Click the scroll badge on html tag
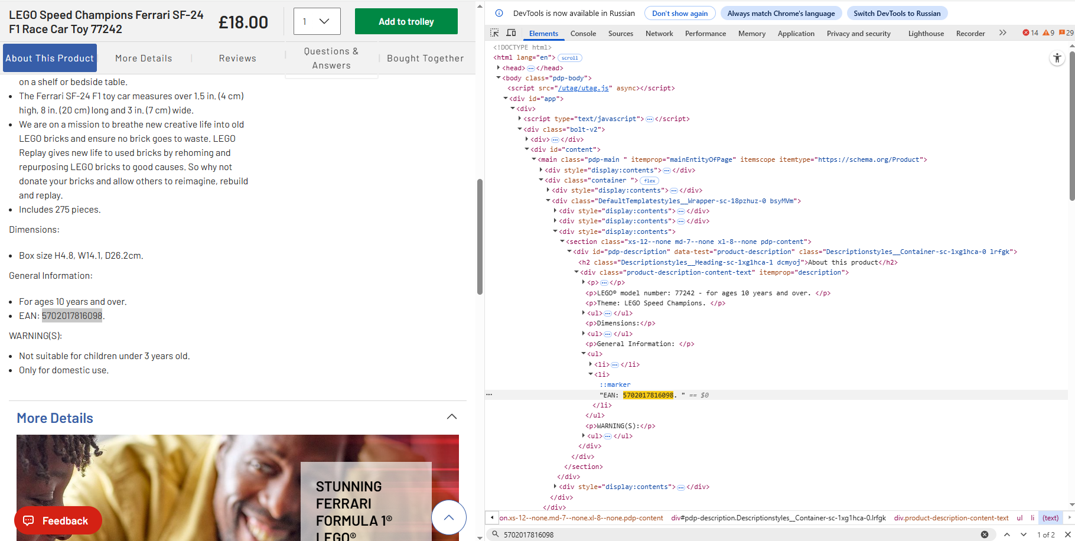Screen dimensions: 1075x541 click(570, 58)
